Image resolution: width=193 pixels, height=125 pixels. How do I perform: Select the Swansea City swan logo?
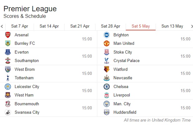tap(8, 112)
